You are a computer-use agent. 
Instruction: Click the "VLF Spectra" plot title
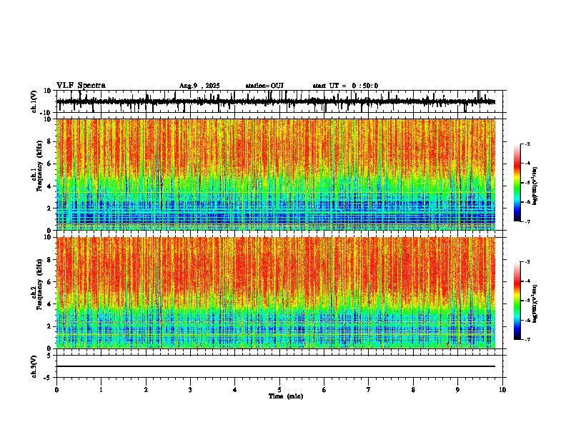coord(81,86)
